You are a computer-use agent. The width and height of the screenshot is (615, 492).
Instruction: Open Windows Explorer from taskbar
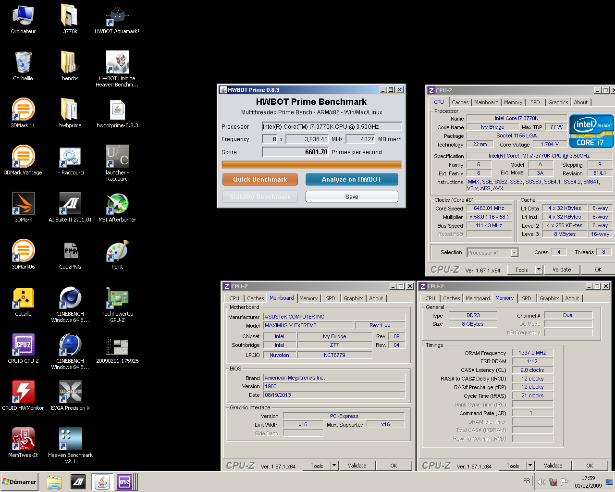54,482
